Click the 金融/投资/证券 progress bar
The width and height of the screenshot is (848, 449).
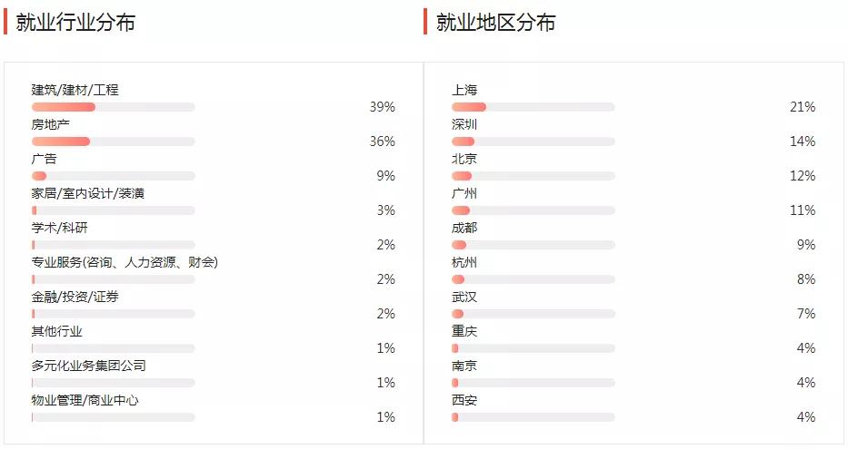point(114,314)
